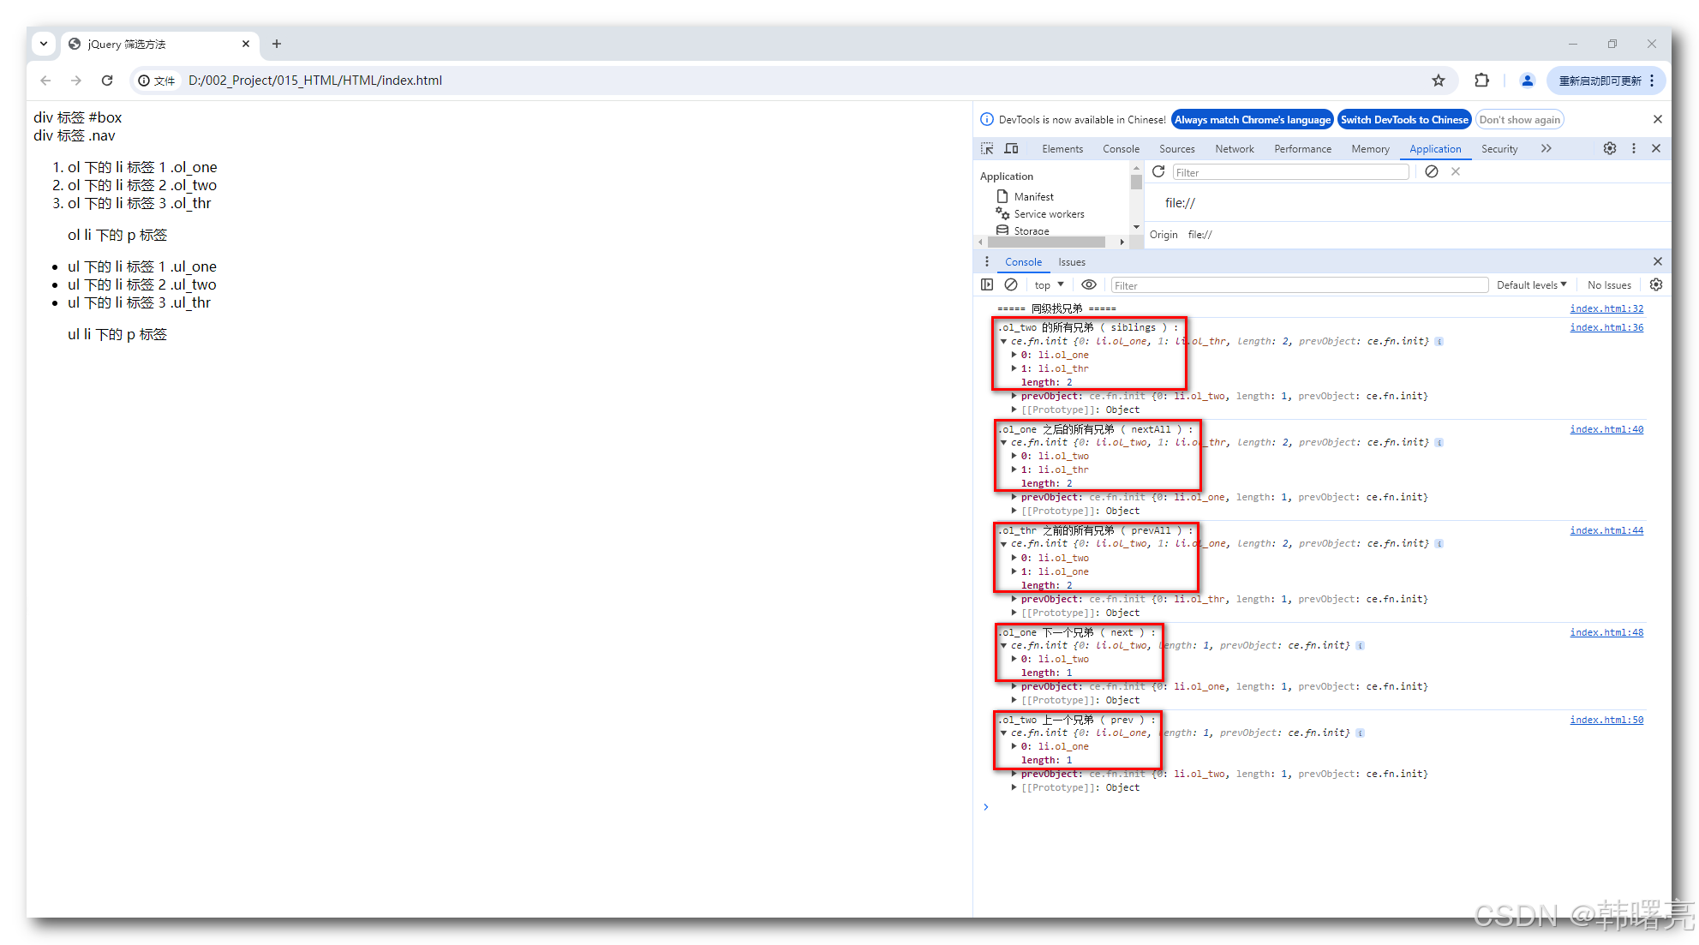Click Switch DevTools to Chinese button
Image resolution: width=1699 pixels, height=945 pixels.
coord(1403,120)
